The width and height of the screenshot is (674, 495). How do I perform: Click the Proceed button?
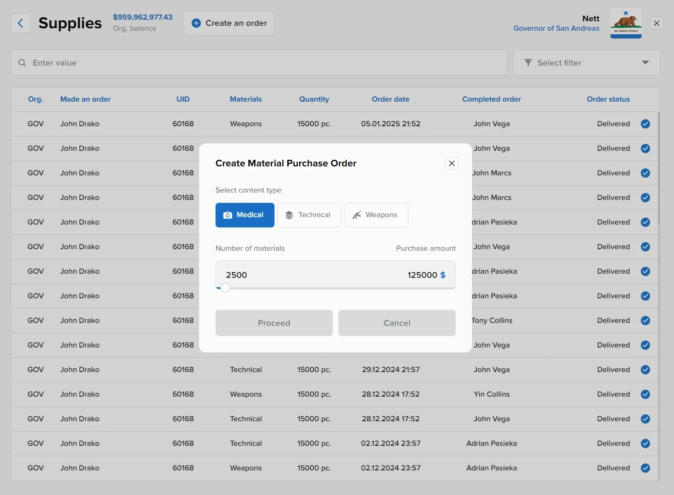(x=274, y=323)
